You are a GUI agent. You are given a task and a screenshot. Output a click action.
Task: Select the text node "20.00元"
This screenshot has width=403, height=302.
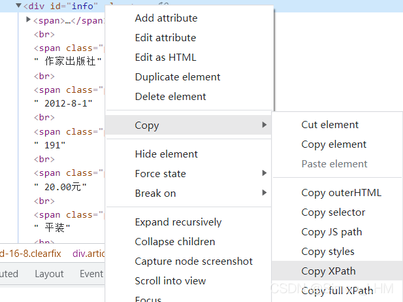pos(60,187)
